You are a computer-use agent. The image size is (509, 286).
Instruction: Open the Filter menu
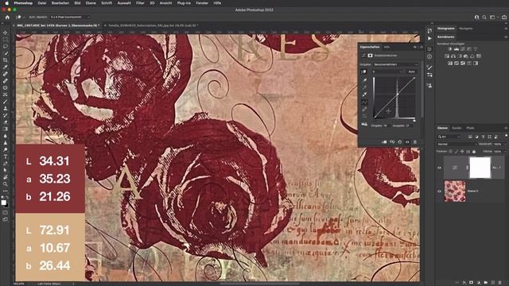(140, 3)
